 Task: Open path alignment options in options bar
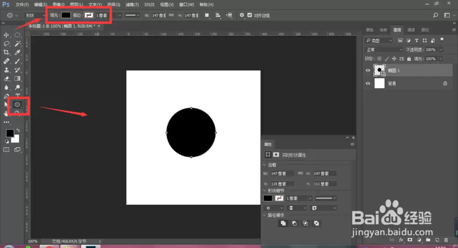(x=218, y=15)
